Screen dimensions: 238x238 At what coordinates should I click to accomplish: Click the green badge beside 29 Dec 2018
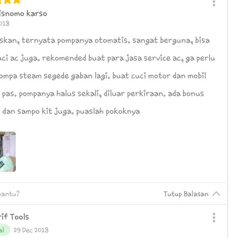pos(4,230)
